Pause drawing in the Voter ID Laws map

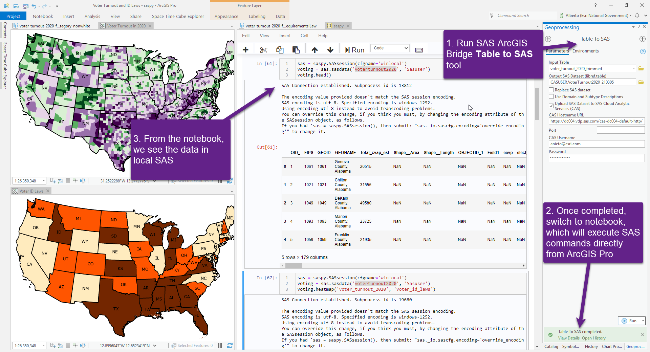click(x=220, y=346)
